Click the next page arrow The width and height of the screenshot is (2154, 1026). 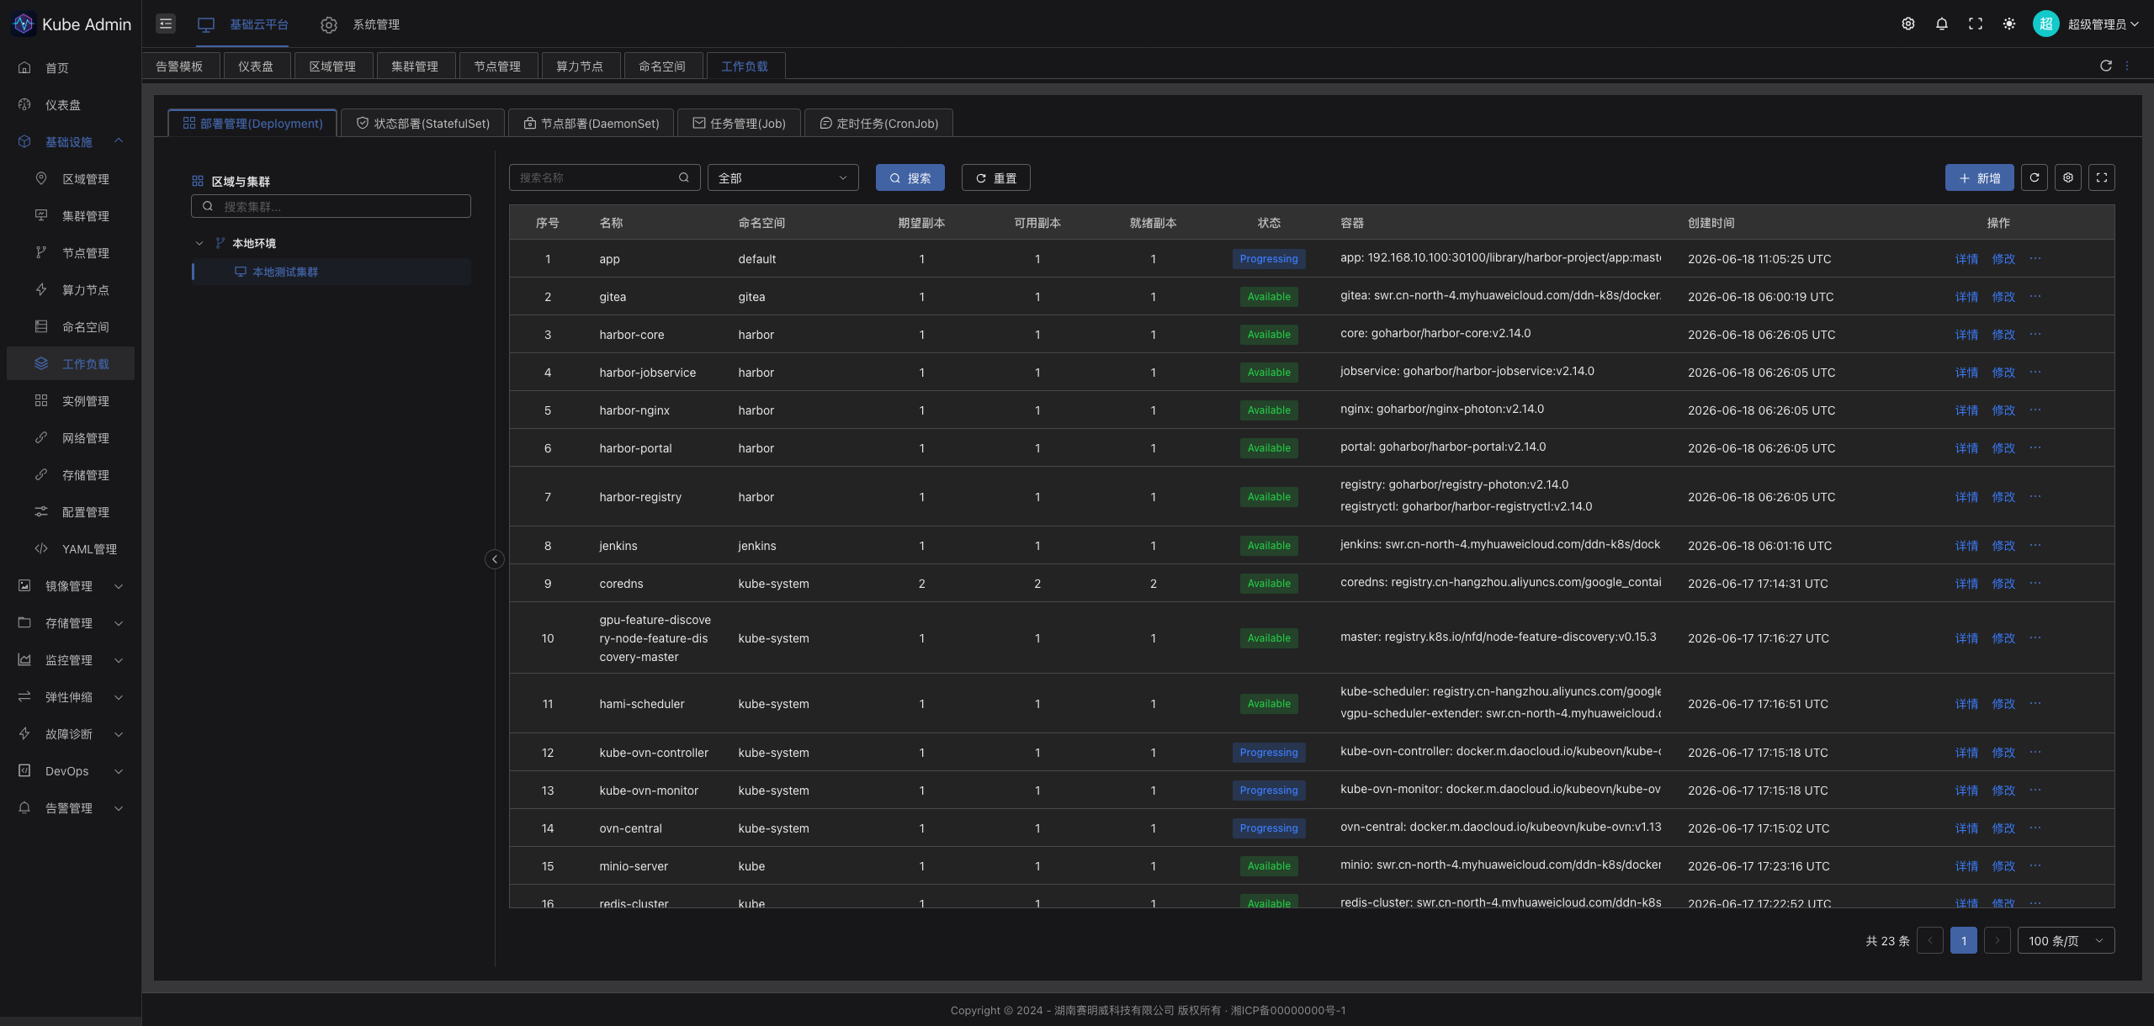click(1997, 940)
